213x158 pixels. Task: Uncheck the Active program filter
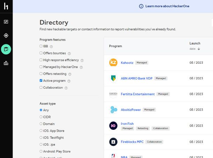41,80
